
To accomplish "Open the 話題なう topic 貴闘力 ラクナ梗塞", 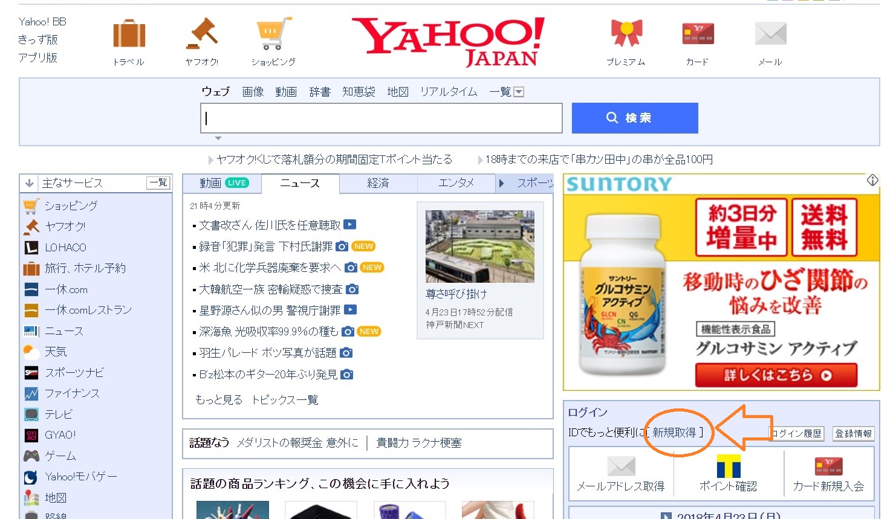I will (x=419, y=443).
